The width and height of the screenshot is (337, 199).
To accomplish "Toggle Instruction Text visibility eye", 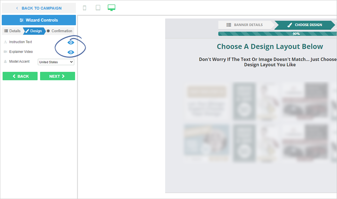I will [x=71, y=43].
